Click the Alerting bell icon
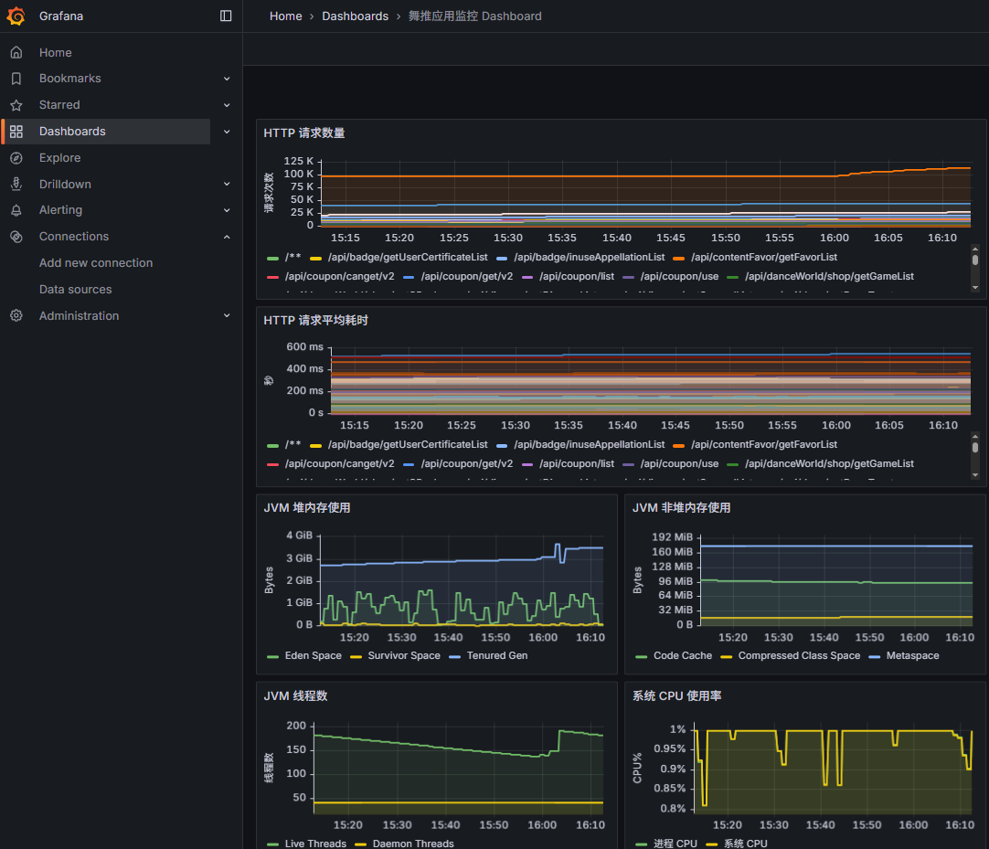 click(x=16, y=210)
